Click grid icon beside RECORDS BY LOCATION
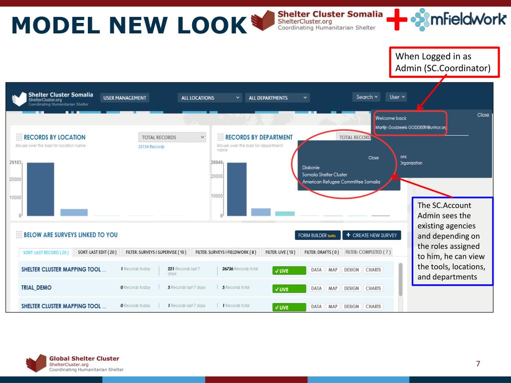Viewport: 511px width, 383px height. coord(19,137)
